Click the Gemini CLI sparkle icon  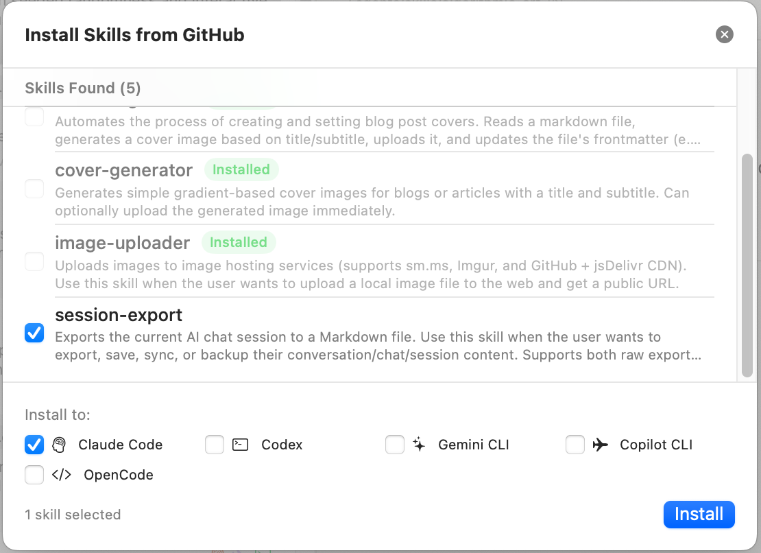coord(420,445)
